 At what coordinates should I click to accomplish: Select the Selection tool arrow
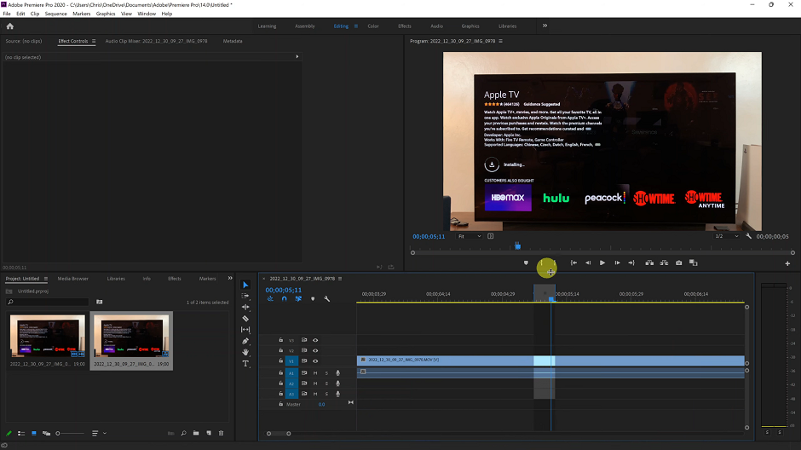245,285
